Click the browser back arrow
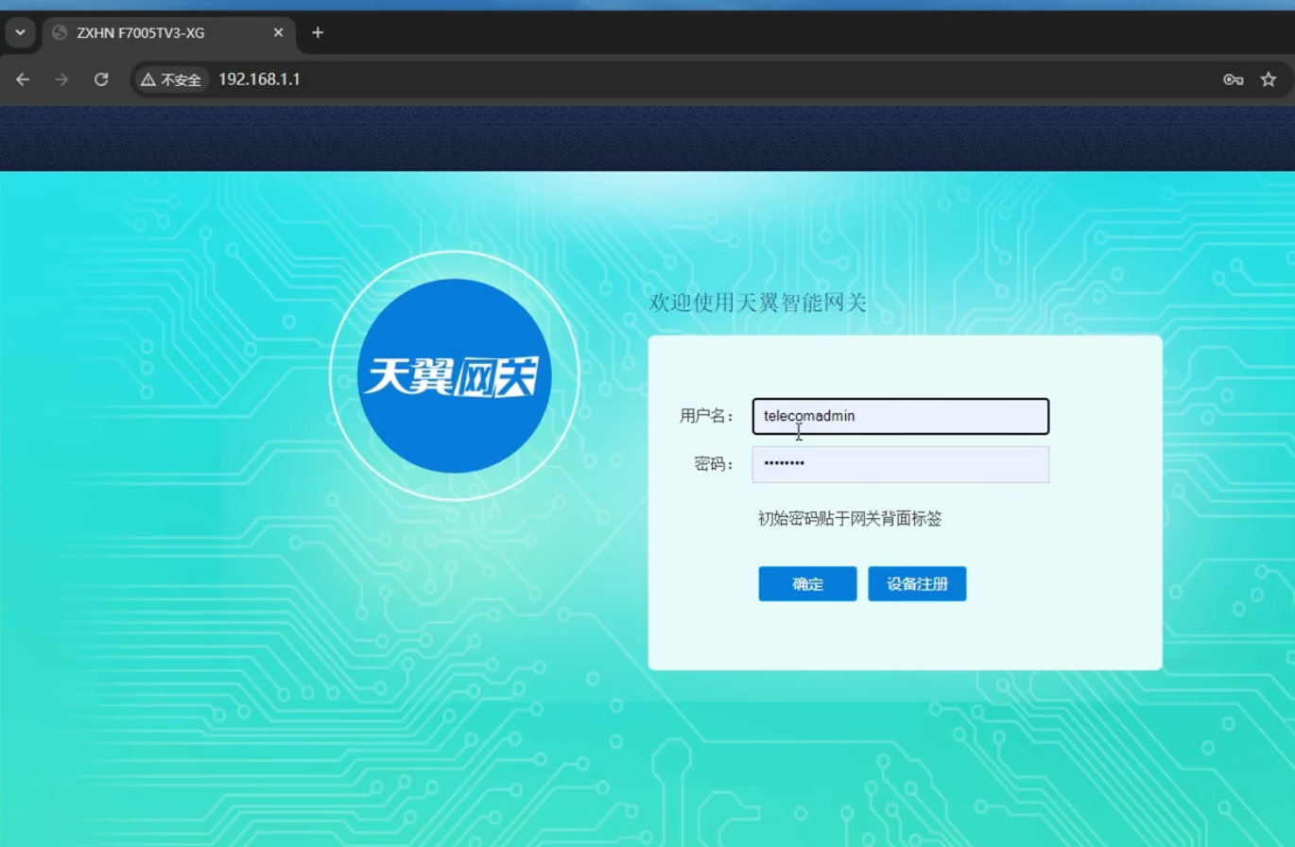This screenshot has height=847, width=1295. pyautogui.click(x=23, y=79)
